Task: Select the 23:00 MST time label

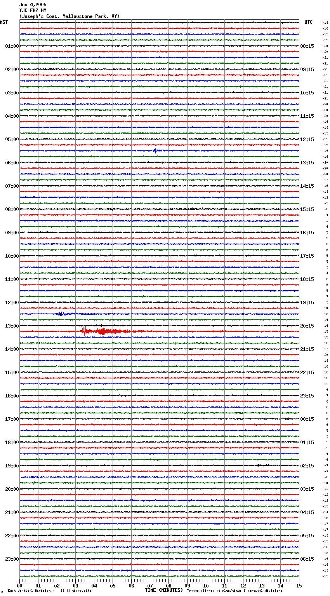Action: click(x=12, y=559)
